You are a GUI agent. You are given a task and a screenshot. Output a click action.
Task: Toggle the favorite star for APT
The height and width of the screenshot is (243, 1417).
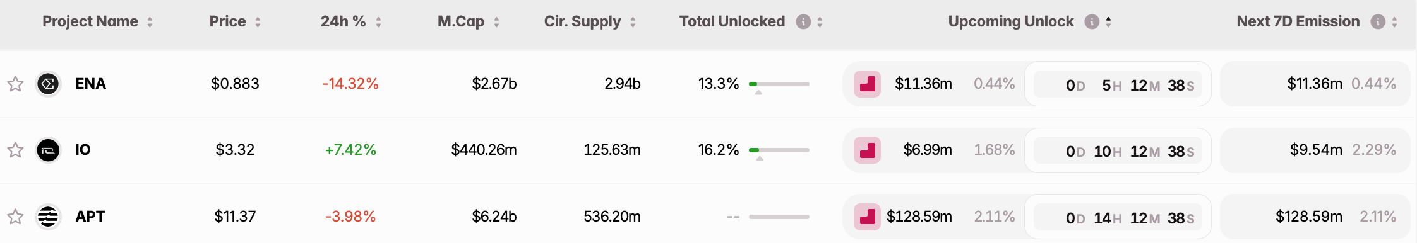[16, 217]
